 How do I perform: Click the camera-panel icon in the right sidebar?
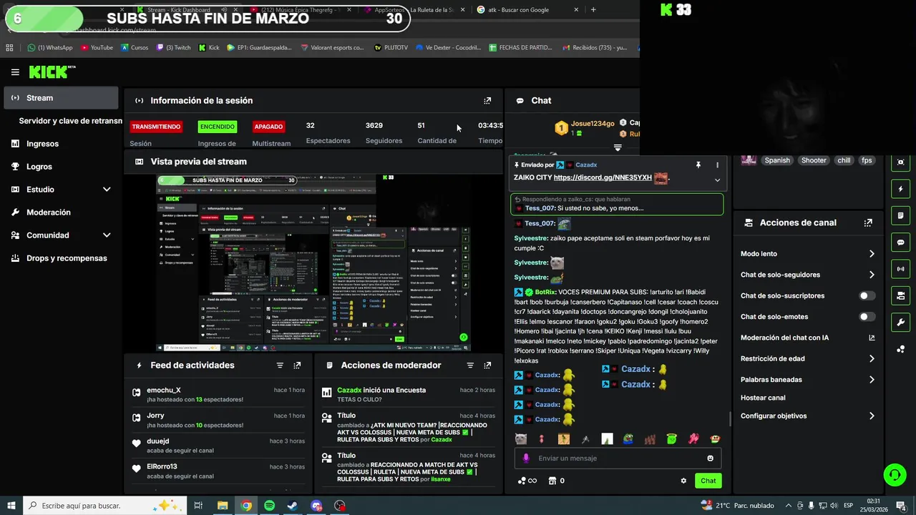(901, 295)
